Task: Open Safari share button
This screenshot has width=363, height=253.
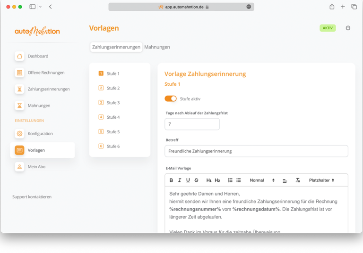Action: click(x=332, y=7)
